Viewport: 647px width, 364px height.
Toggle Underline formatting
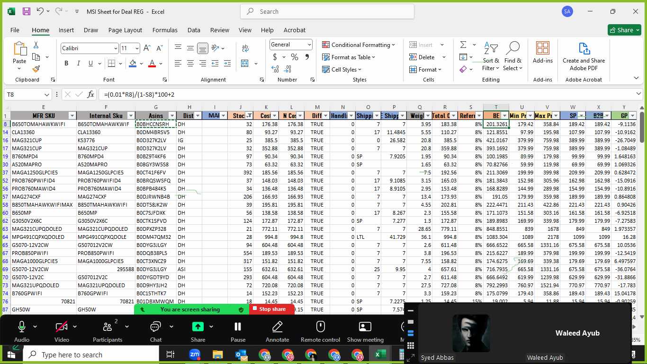tap(91, 64)
